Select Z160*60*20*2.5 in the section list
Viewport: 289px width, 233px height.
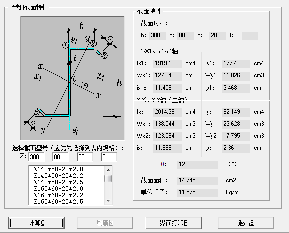coord(58,202)
